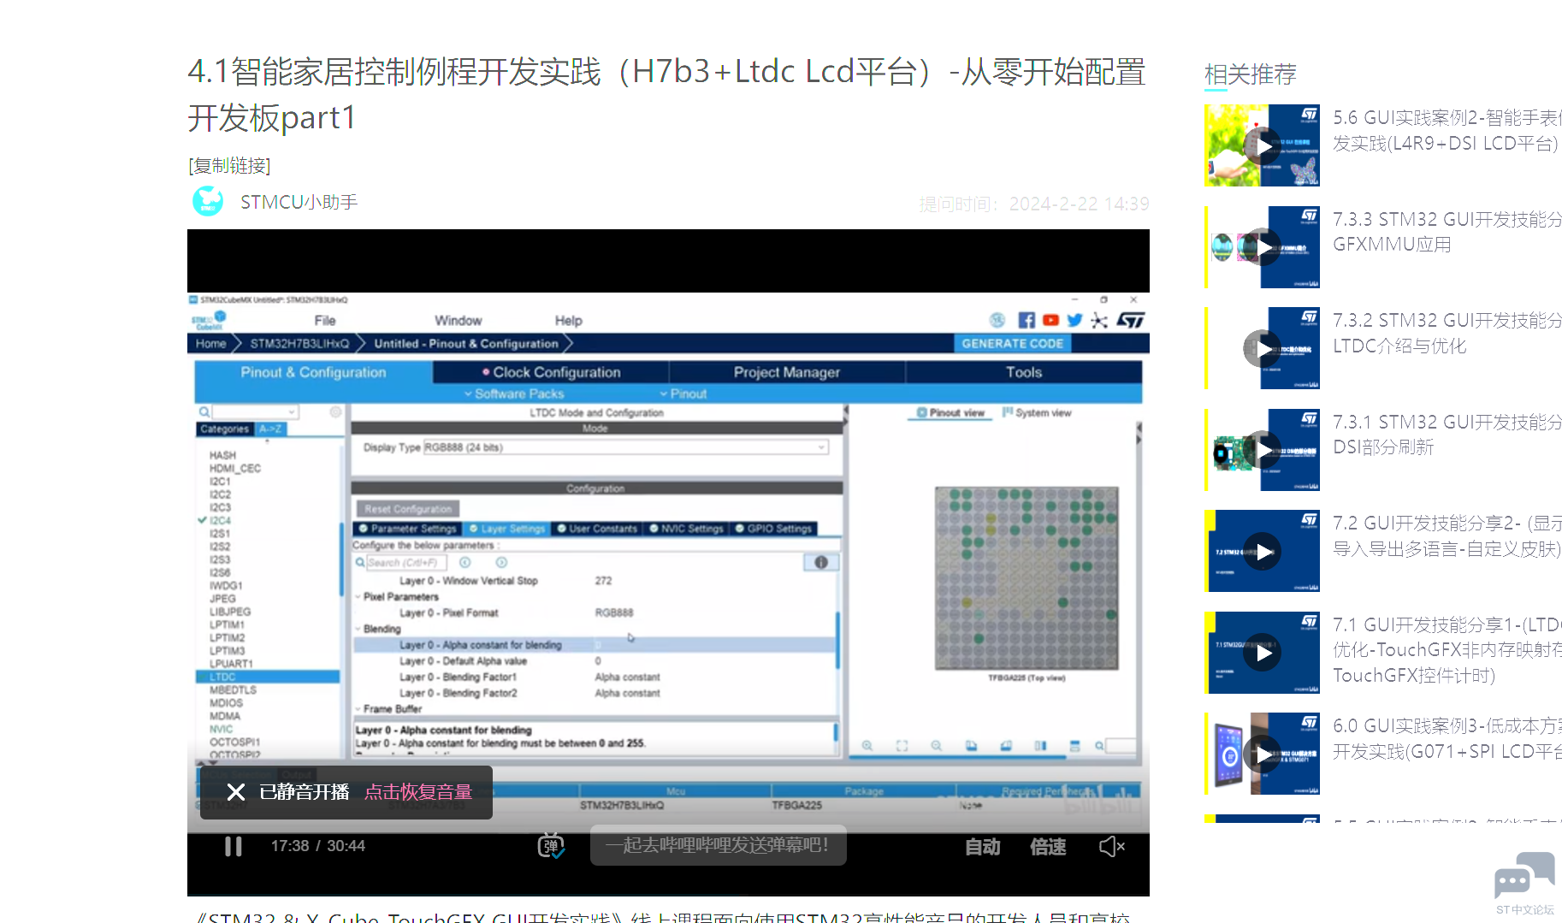This screenshot has height=923, width=1562.
Task: Open related video 7.3.1 DSI部分刷新
Action: 1447,435
